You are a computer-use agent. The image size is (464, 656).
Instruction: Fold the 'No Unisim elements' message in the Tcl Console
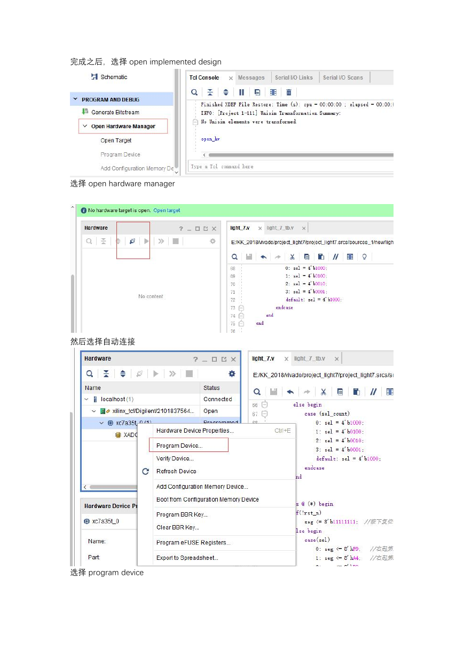click(195, 122)
